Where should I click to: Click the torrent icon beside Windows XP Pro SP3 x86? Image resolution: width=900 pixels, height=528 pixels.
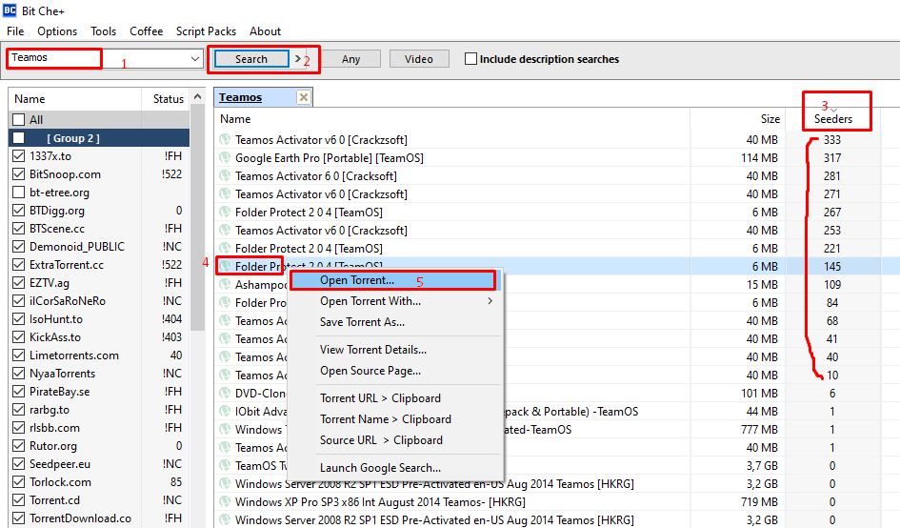pyautogui.click(x=225, y=501)
